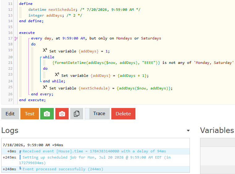Open the Edit button

pos(10,114)
